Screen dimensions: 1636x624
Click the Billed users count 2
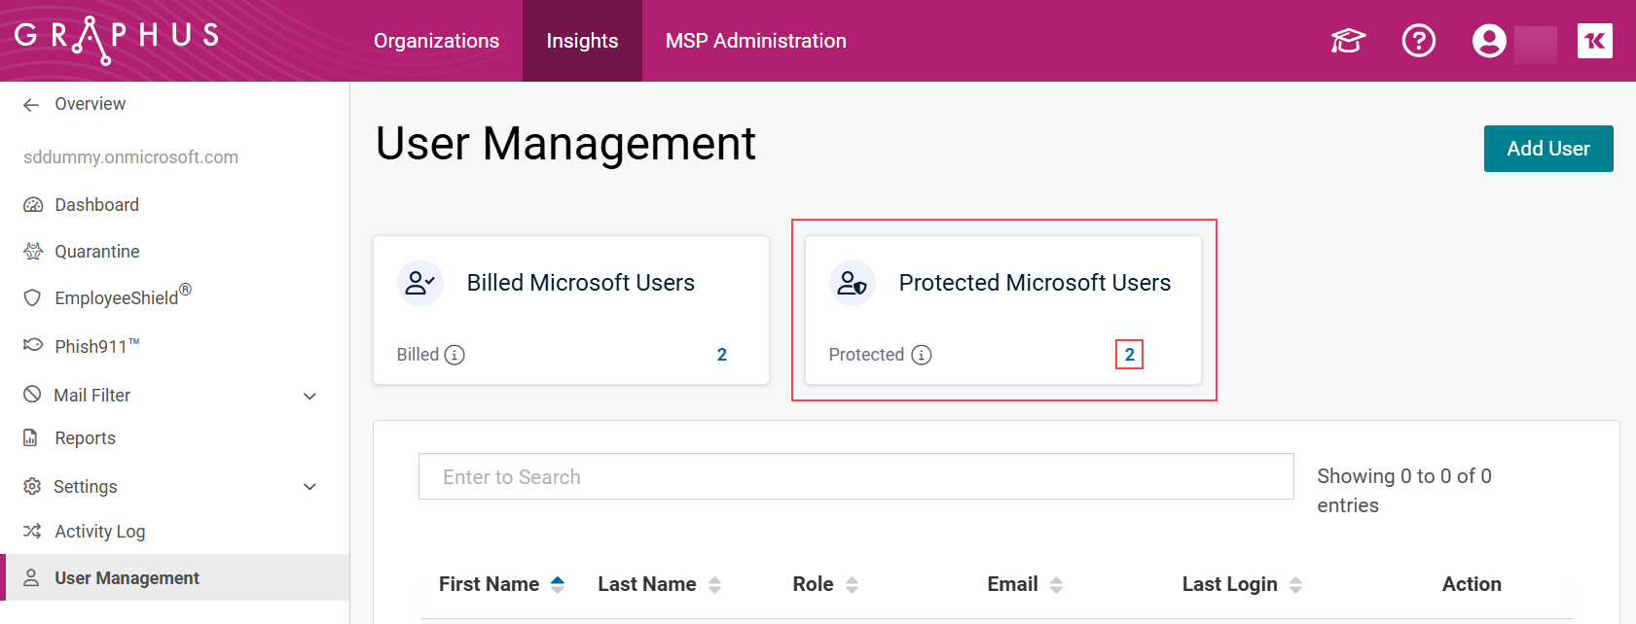pyautogui.click(x=722, y=355)
